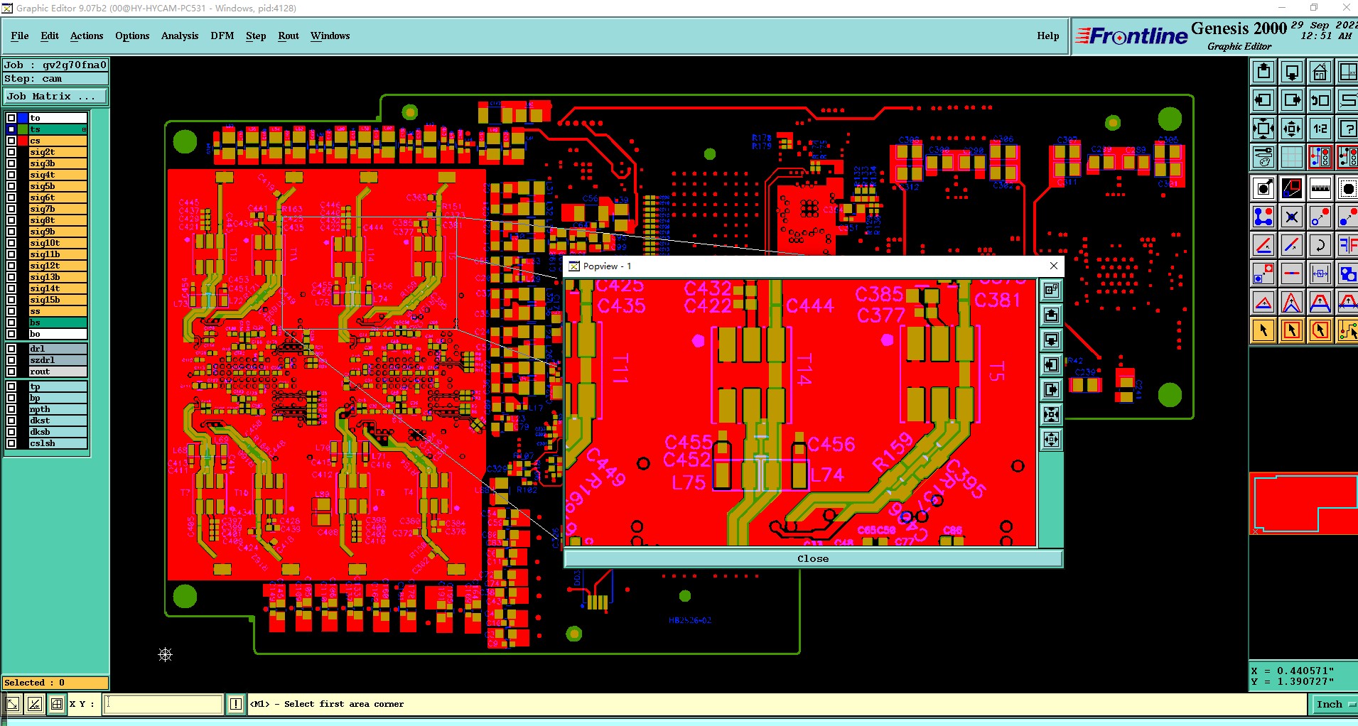The height and width of the screenshot is (726, 1358).
Task: Enable the checkbox next to layer bo
Action: (11, 334)
